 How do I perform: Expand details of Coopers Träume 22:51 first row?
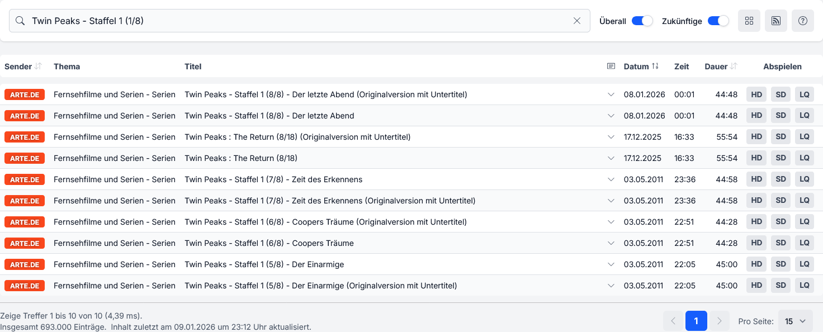click(611, 222)
